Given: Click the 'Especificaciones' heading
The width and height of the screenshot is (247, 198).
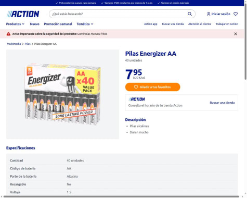Looking at the screenshot, I should (x=21, y=148).
